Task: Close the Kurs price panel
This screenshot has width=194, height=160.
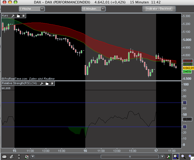Action: (x=23, y=16)
